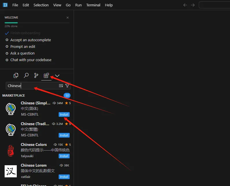Open the Explorer files icon
Viewport: 230px width, 186px height.
(16, 76)
